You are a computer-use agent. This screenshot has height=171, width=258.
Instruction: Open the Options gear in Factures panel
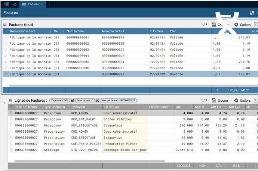point(242,25)
